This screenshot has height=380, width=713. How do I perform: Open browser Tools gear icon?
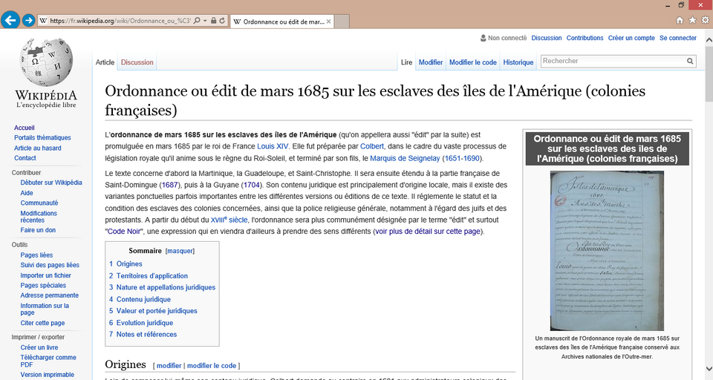click(705, 20)
